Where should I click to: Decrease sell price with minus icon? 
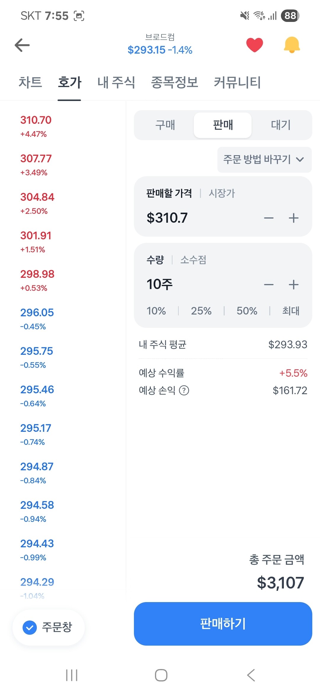click(x=269, y=218)
